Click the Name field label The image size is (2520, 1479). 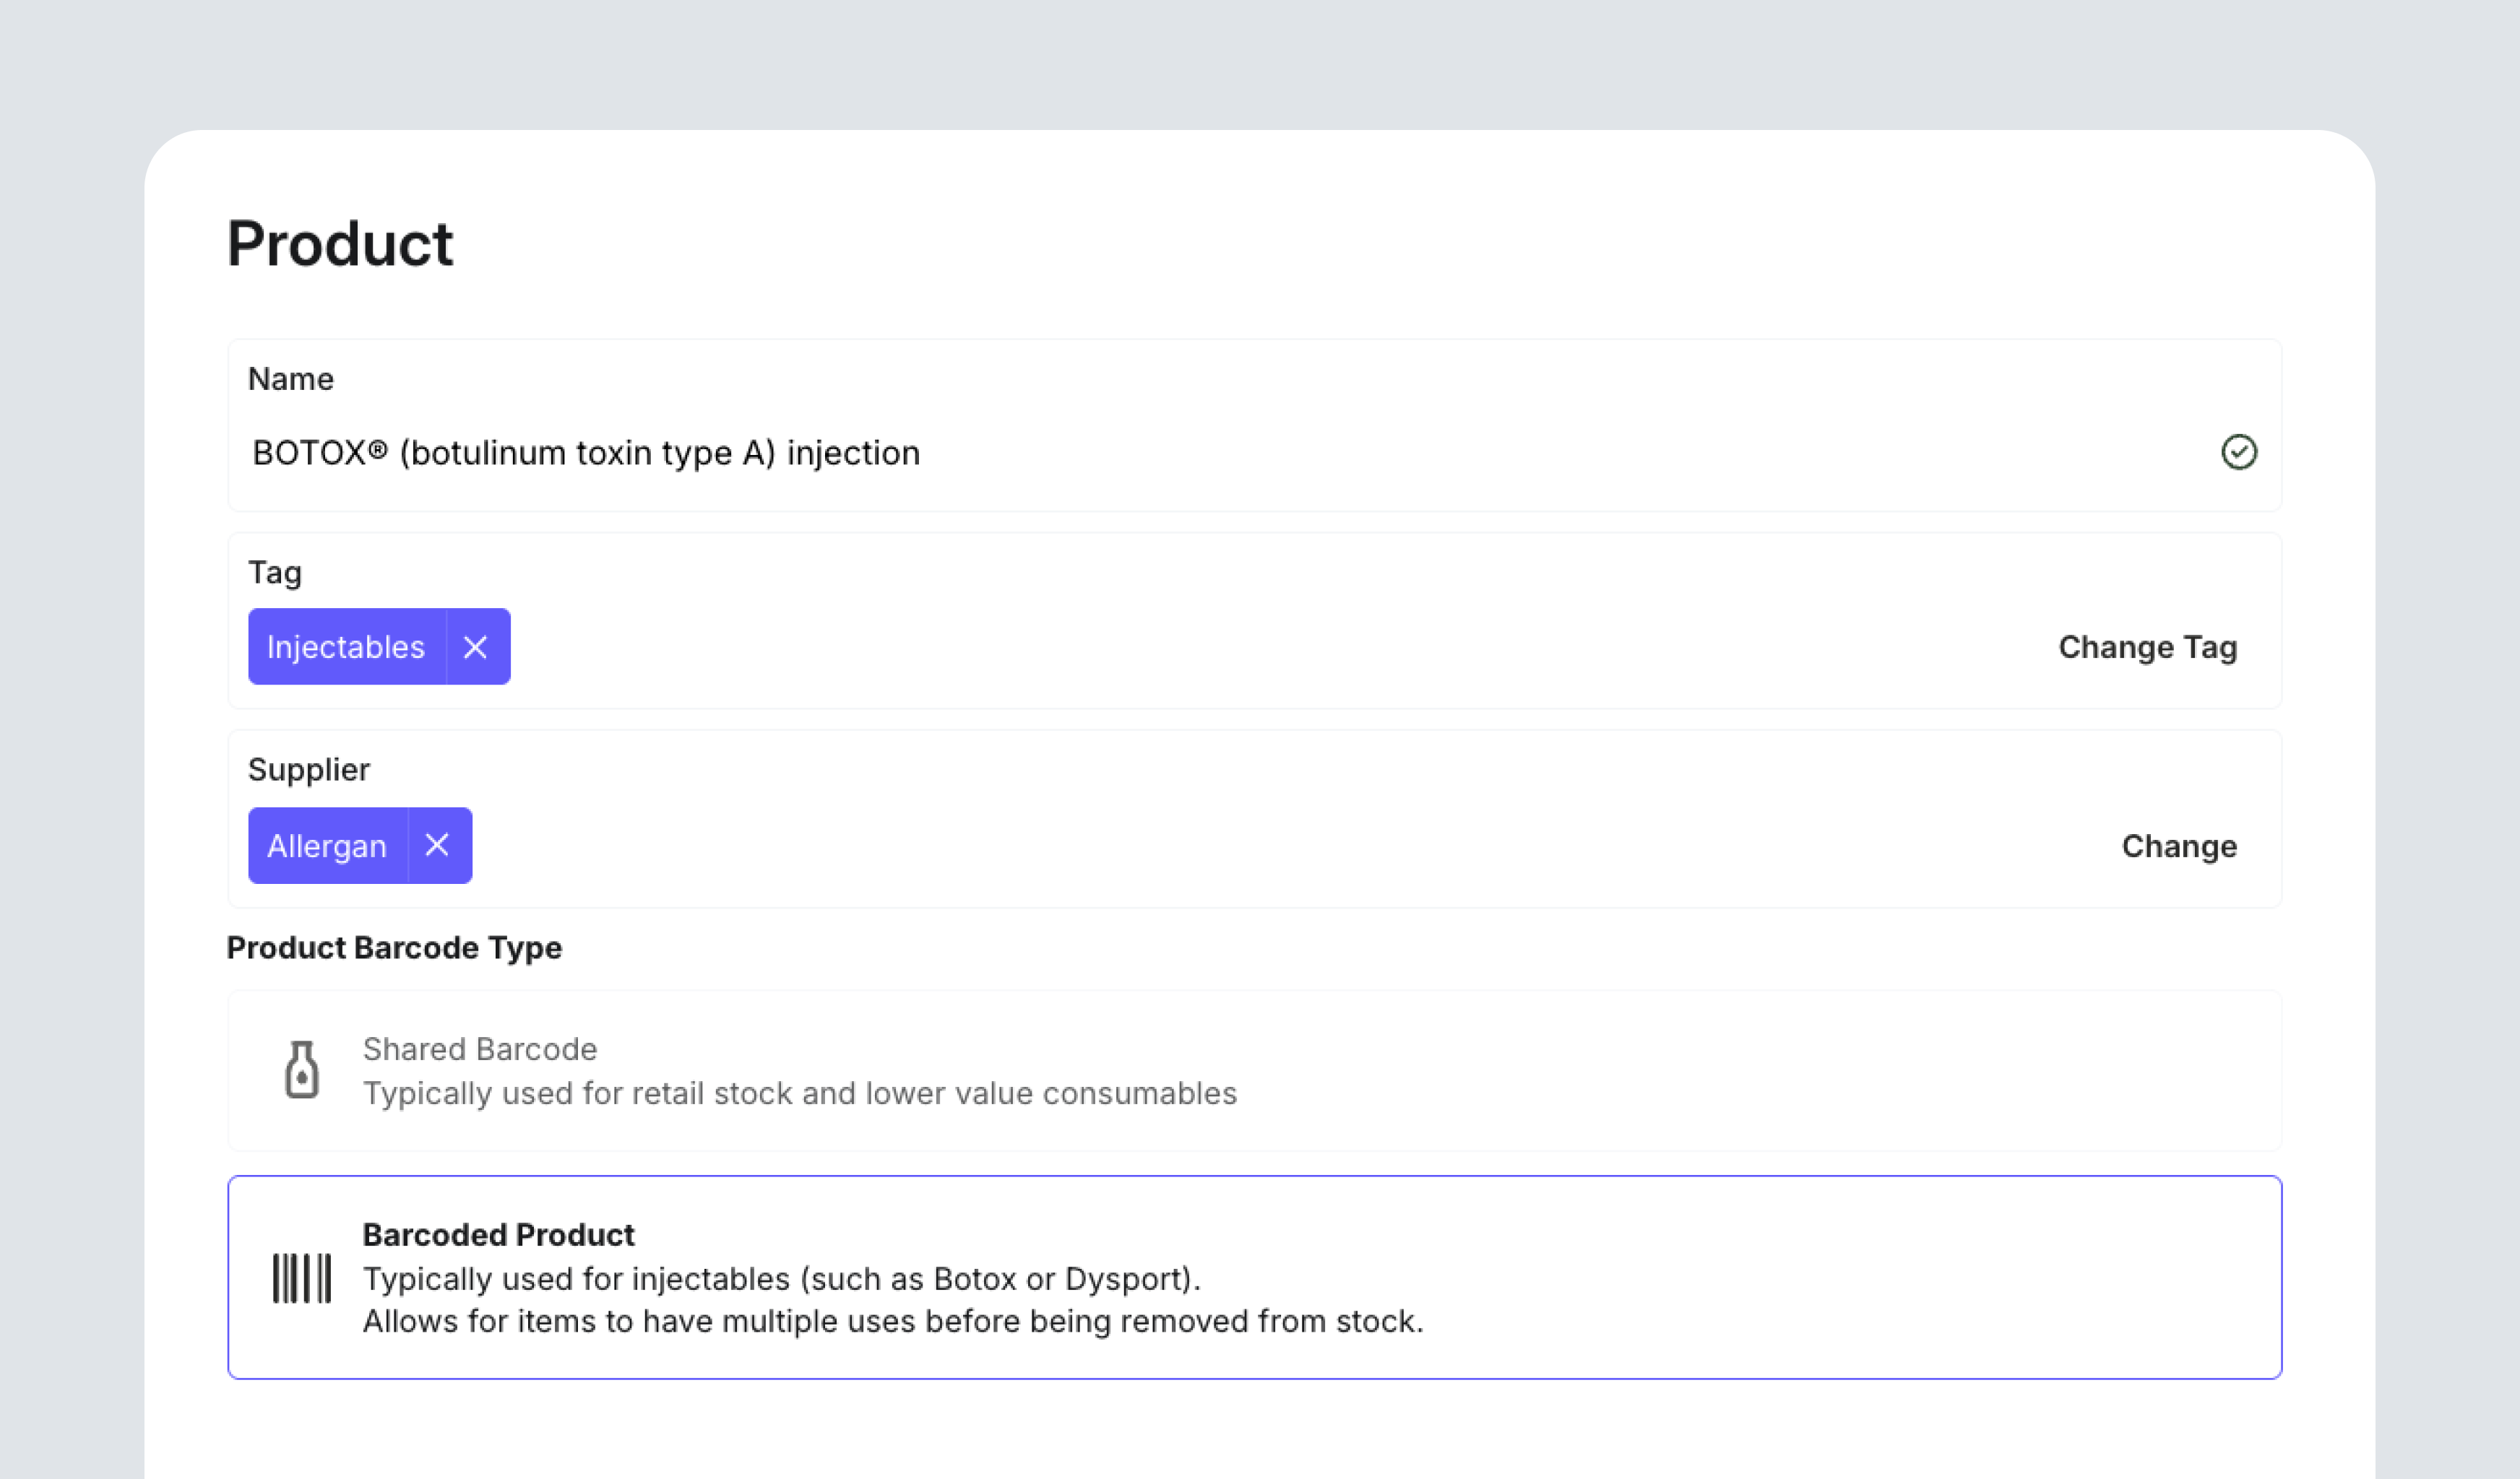[x=291, y=378]
